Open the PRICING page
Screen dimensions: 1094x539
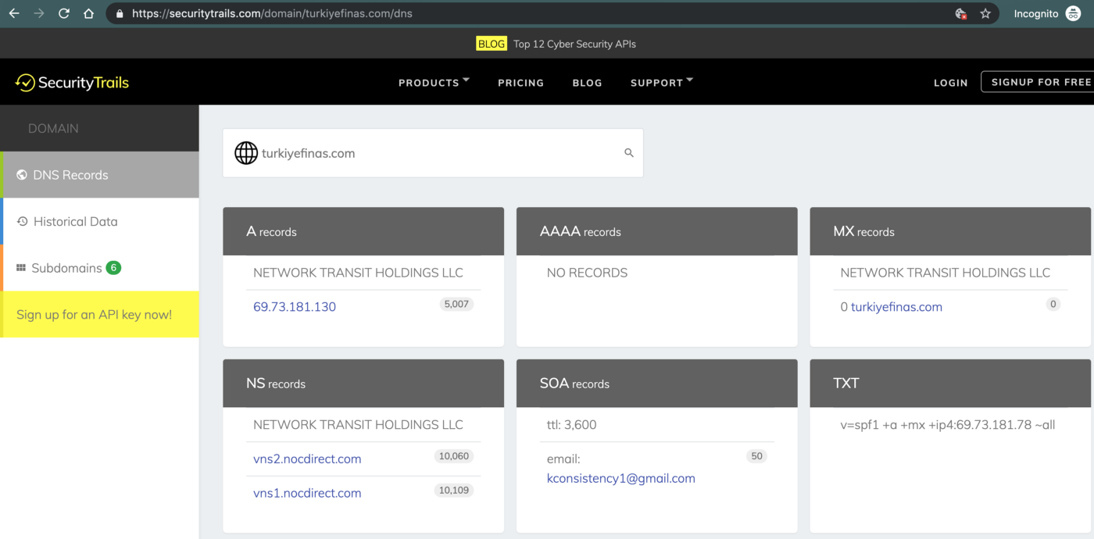520,83
